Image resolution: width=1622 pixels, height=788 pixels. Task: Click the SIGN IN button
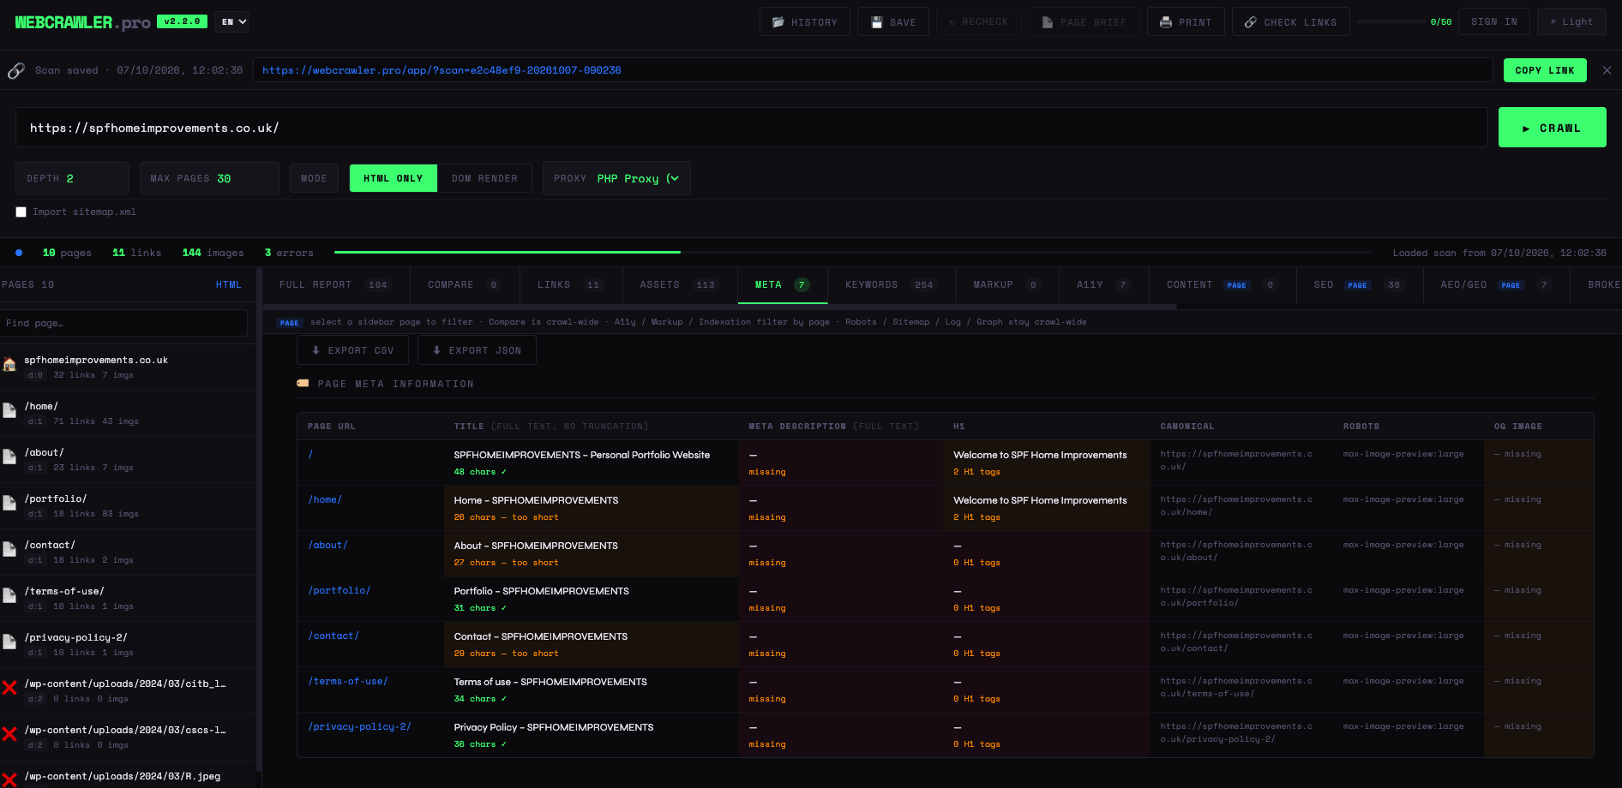click(1494, 21)
